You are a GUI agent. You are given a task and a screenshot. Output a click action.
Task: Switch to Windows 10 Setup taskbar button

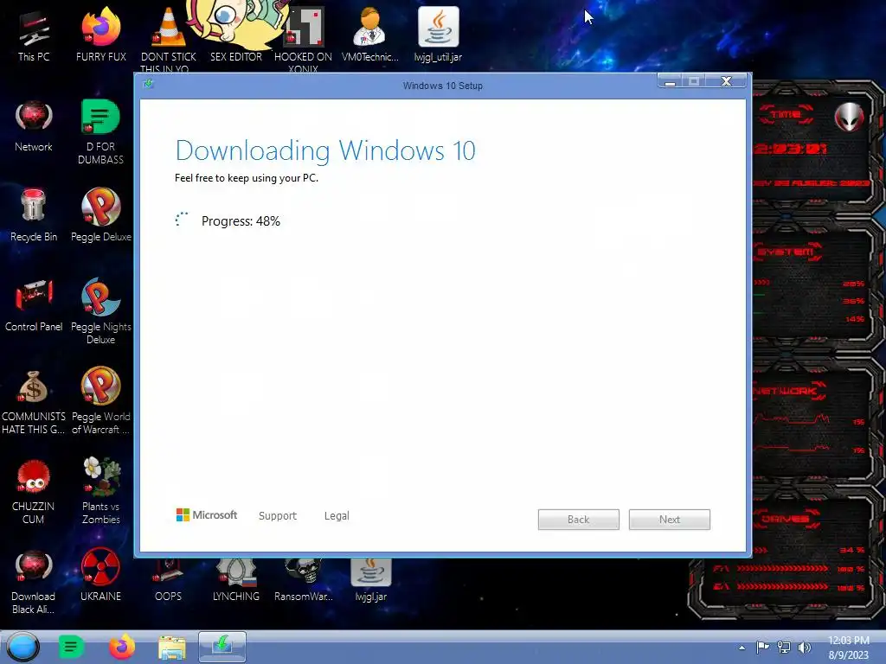pyautogui.click(x=222, y=647)
